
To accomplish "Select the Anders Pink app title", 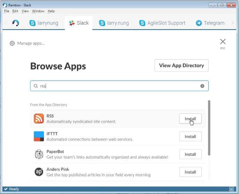I will 58,169.
